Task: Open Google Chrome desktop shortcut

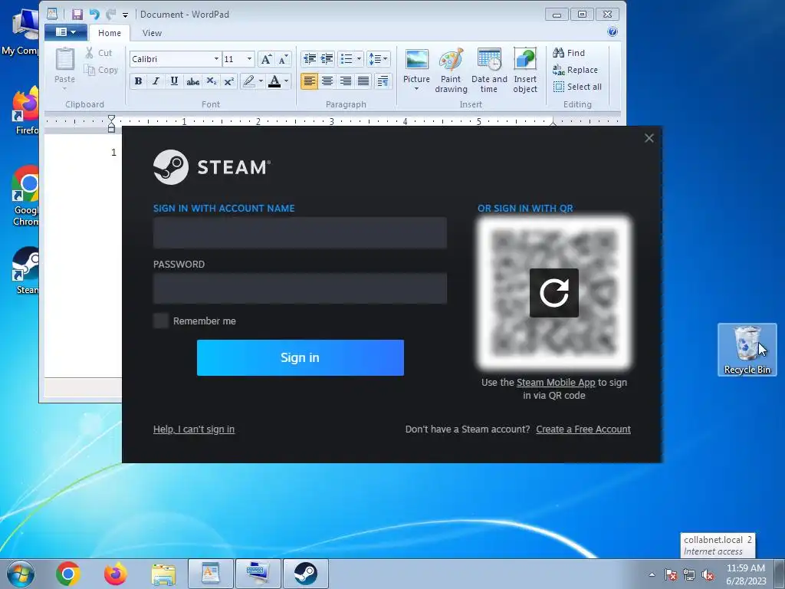Action: point(26,196)
